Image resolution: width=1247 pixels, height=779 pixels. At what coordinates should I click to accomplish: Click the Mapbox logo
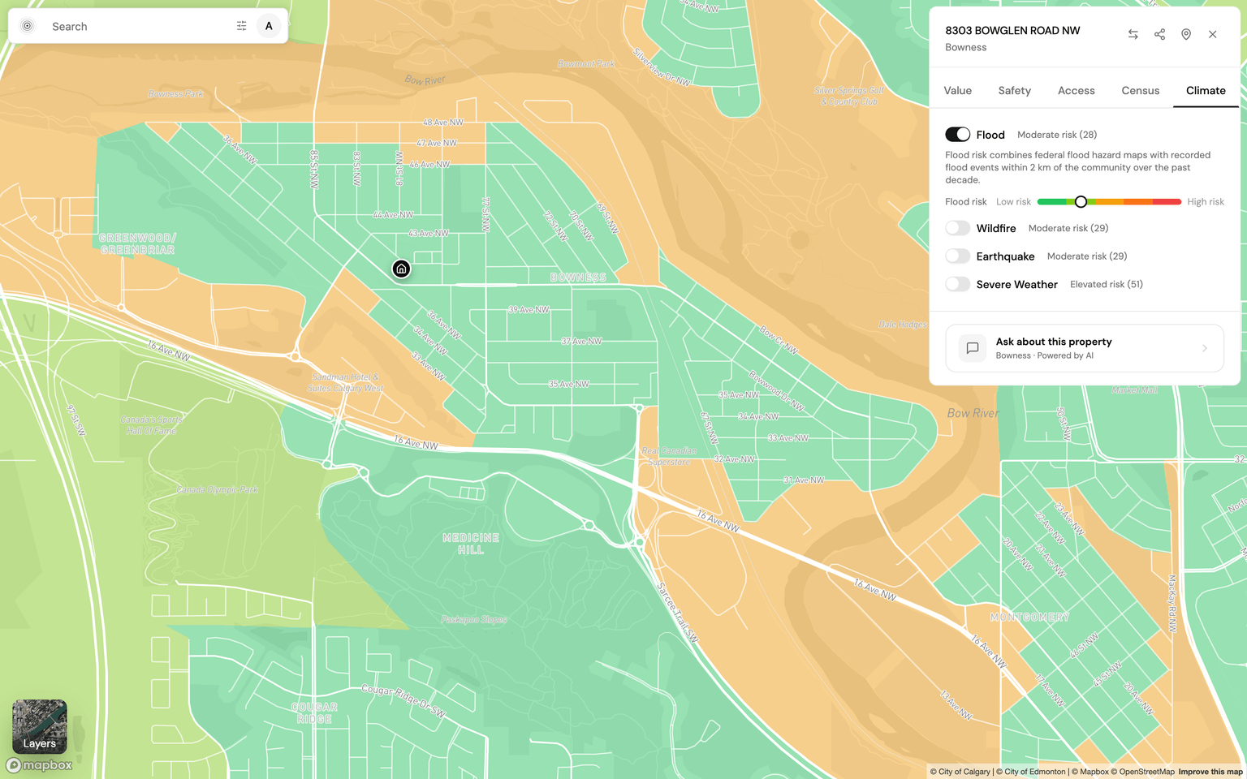(x=40, y=764)
